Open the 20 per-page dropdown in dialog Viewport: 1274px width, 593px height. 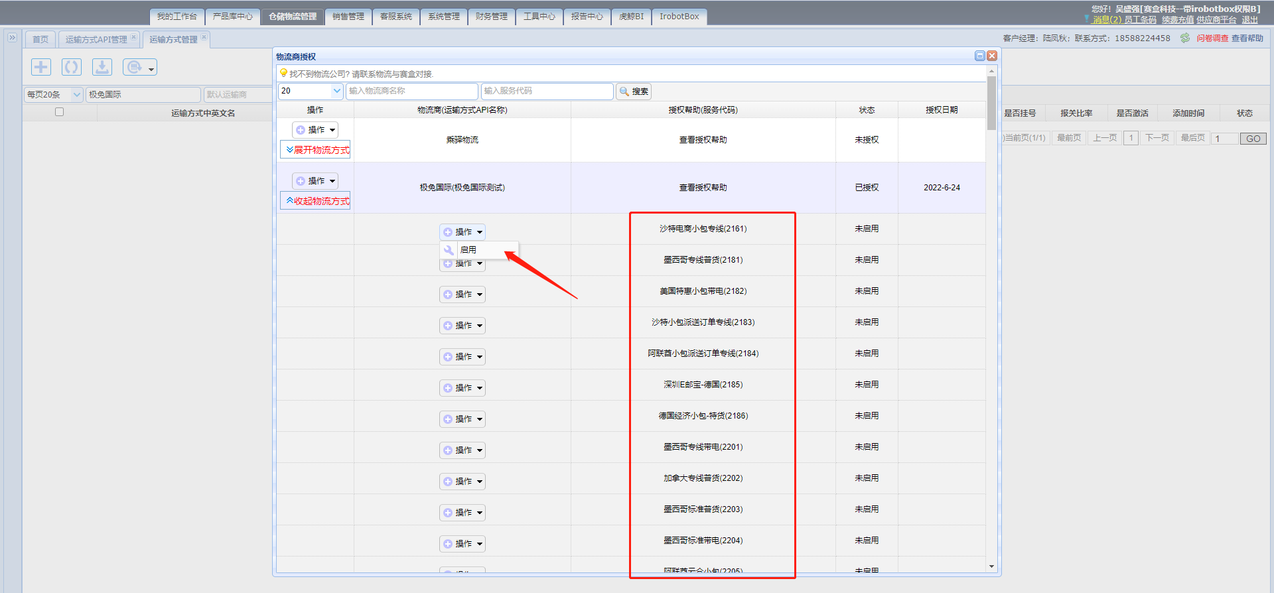(311, 91)
